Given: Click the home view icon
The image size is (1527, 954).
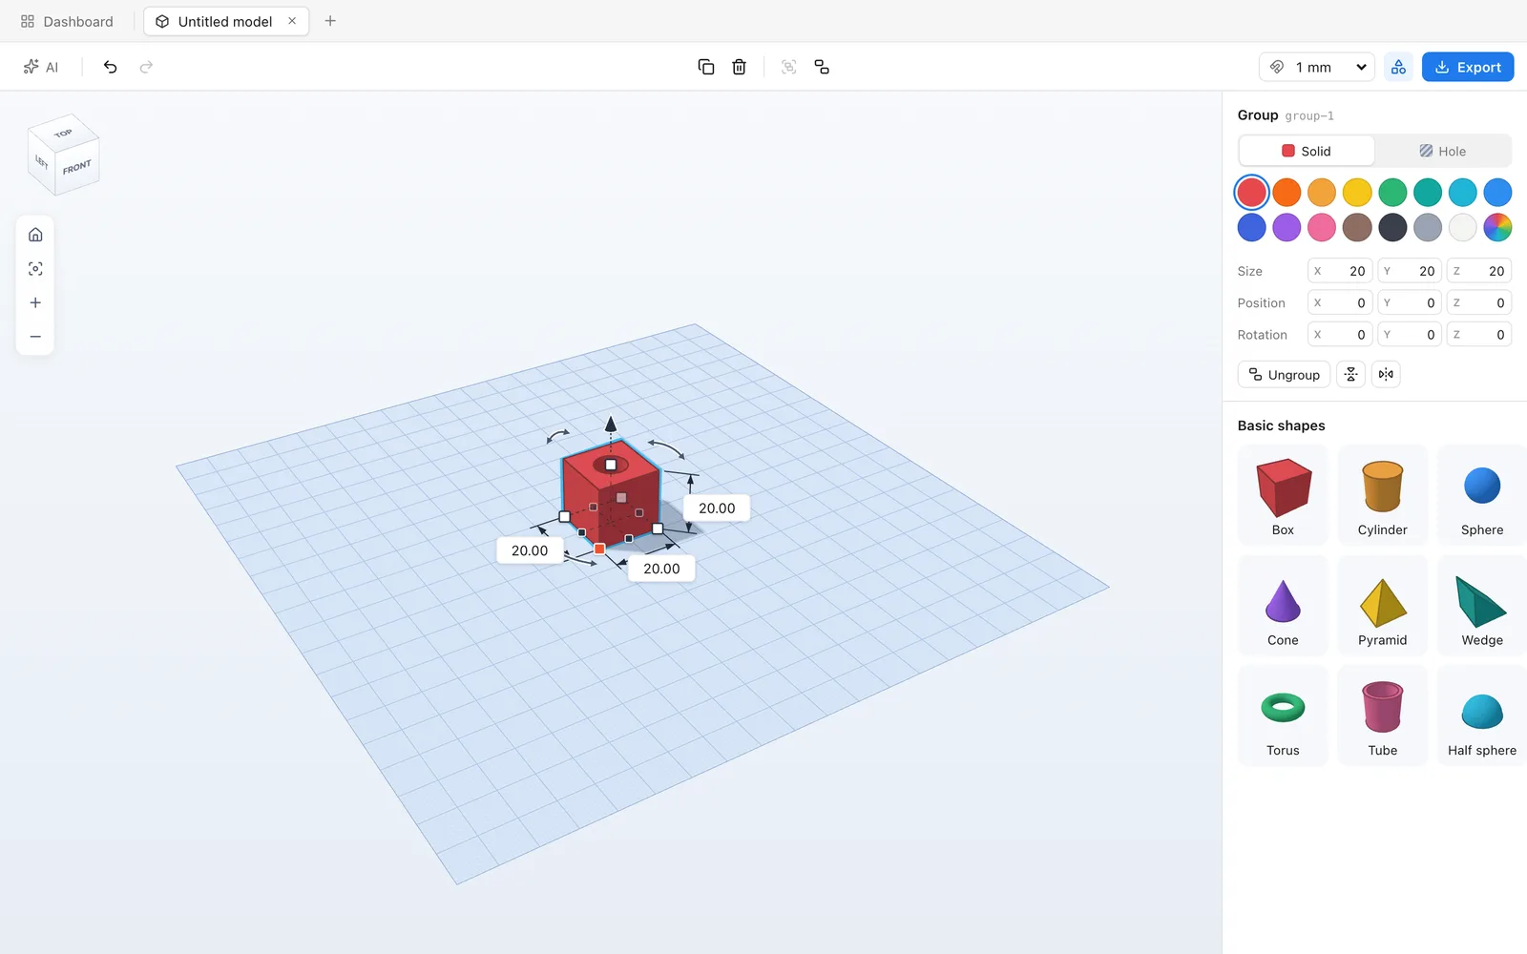Looking at the screenshot, I should (35, 235).
